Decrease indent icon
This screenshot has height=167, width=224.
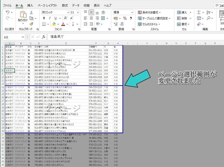(85, 24)
